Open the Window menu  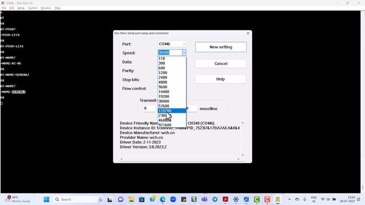(46, 8)
